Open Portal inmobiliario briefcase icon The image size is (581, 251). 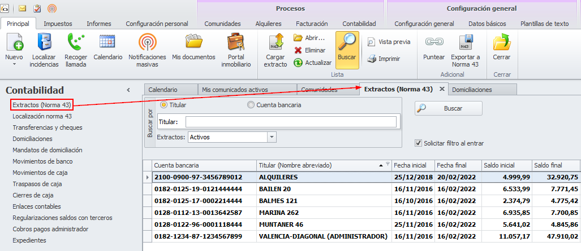236,41
